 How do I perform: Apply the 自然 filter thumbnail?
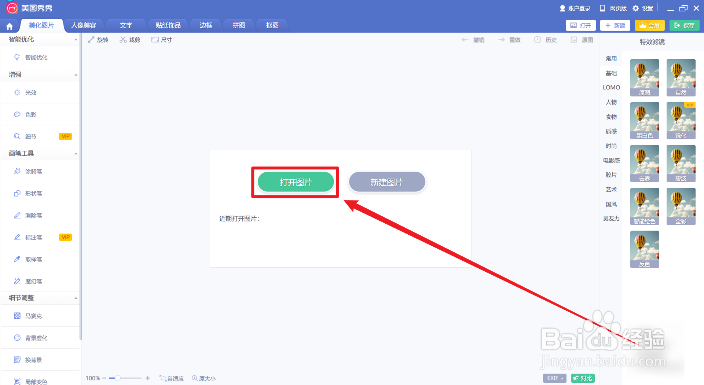click(x=681, y=78)
